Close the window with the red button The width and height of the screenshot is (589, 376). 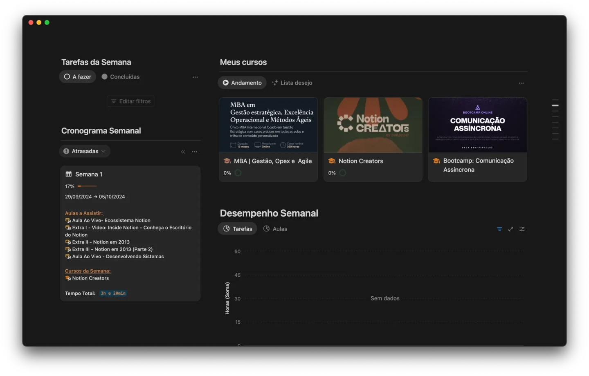(x=31, y=22)
